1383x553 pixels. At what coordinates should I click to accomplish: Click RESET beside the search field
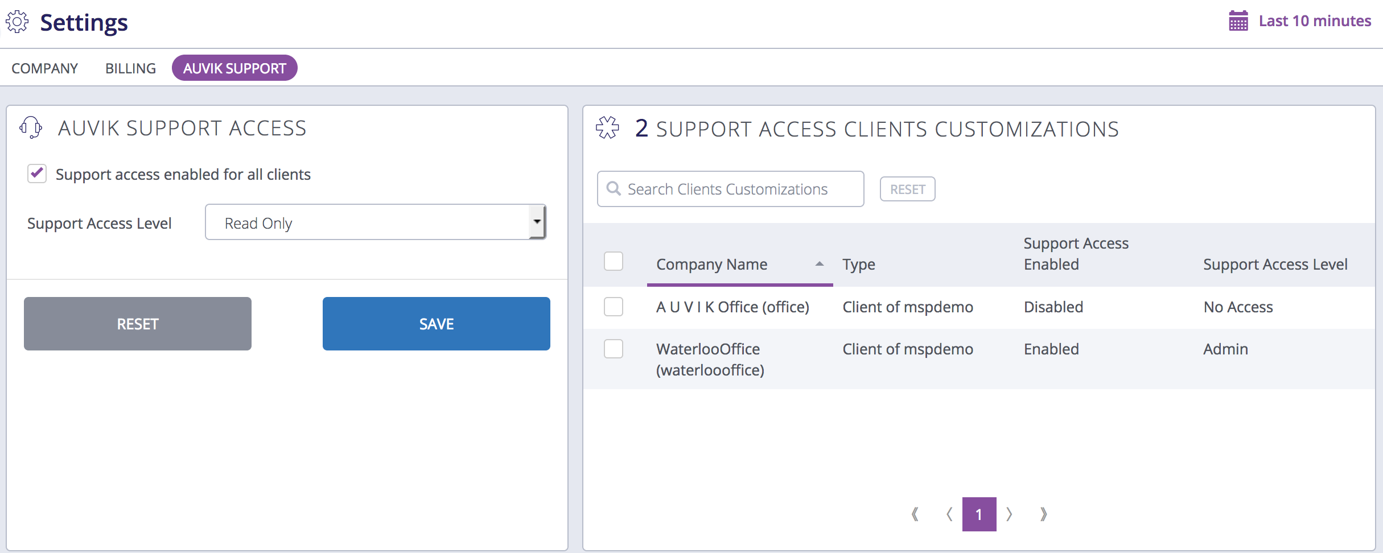pyautogui.click(x=907, y=188)
